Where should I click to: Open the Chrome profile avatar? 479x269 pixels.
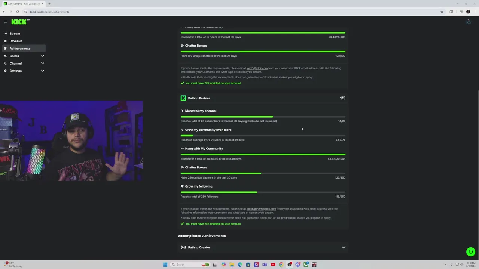[x=468, y=12]
